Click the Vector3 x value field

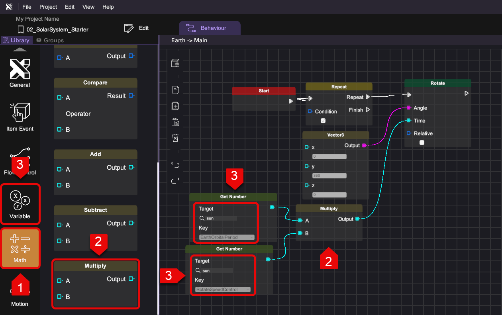(x=329, y=157)
